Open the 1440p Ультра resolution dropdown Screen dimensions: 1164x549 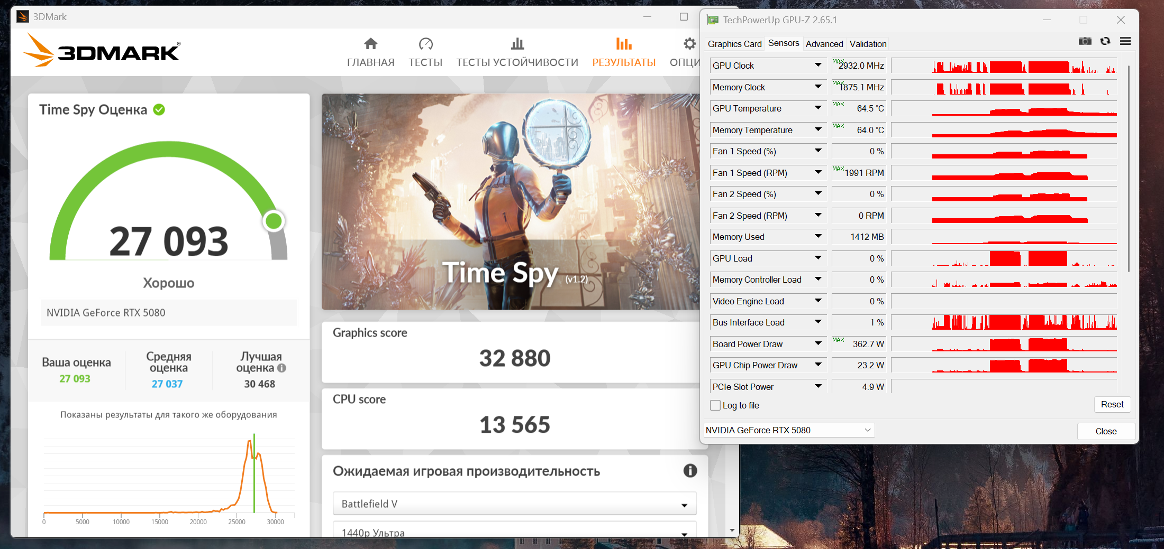(514, 531)
